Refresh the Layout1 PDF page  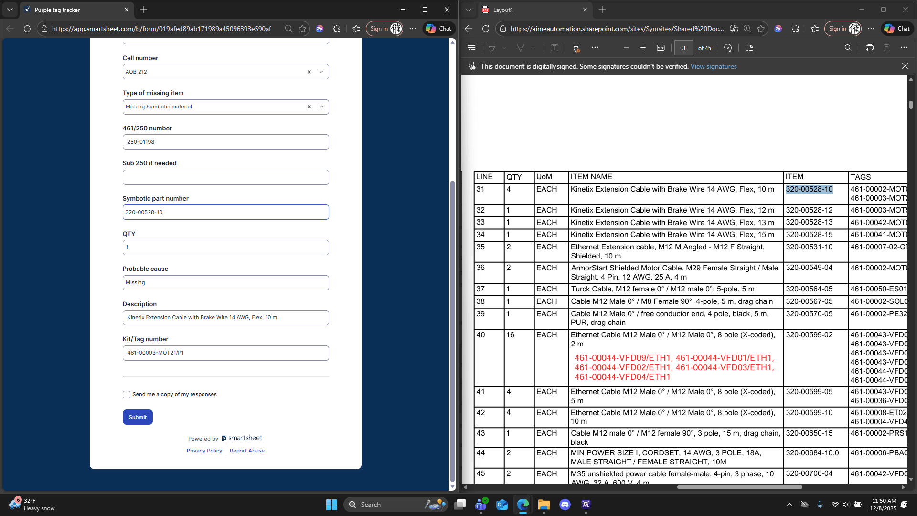(486, 29)
